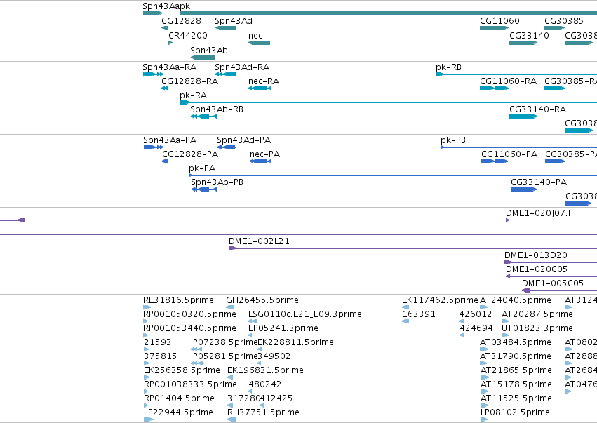The width and height of the screenshot is (597, 423).
Task: Click the AT31790.5prime EST label
Action: [x=516, y=356]
